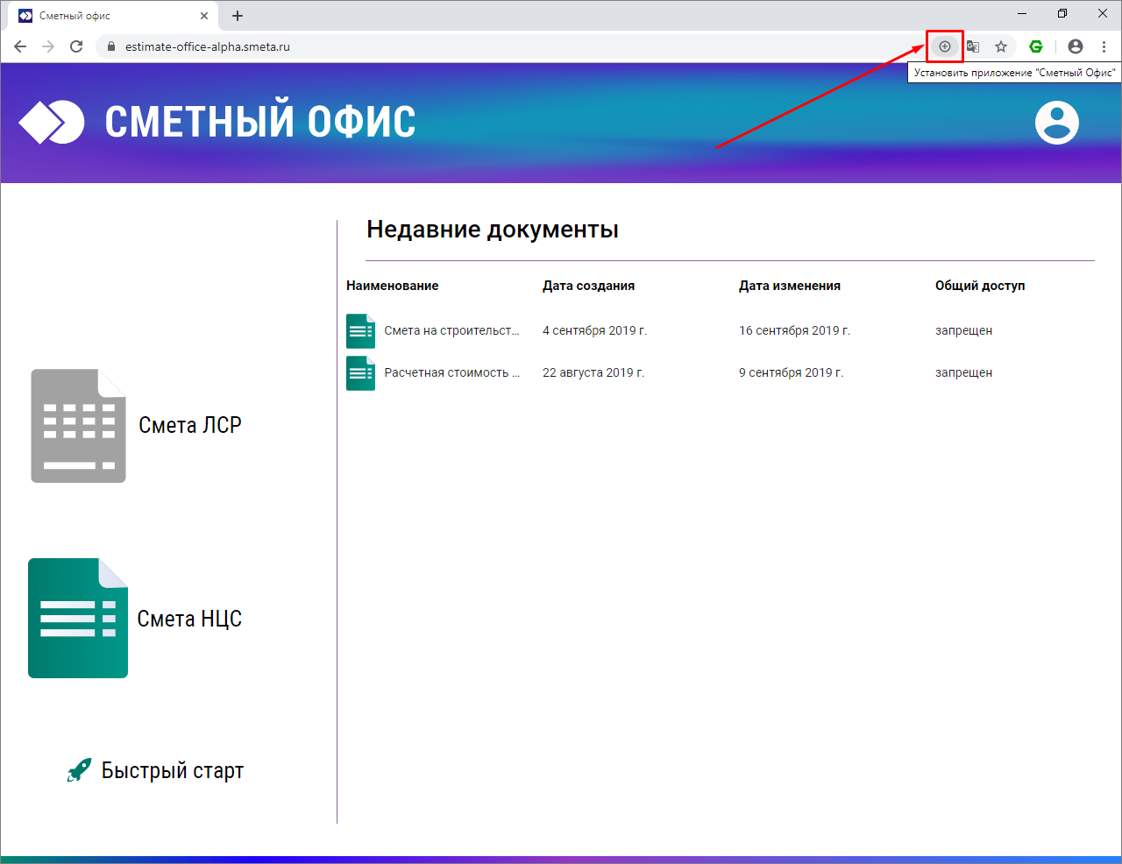Open the Быстрый старт link

(173, 770)
